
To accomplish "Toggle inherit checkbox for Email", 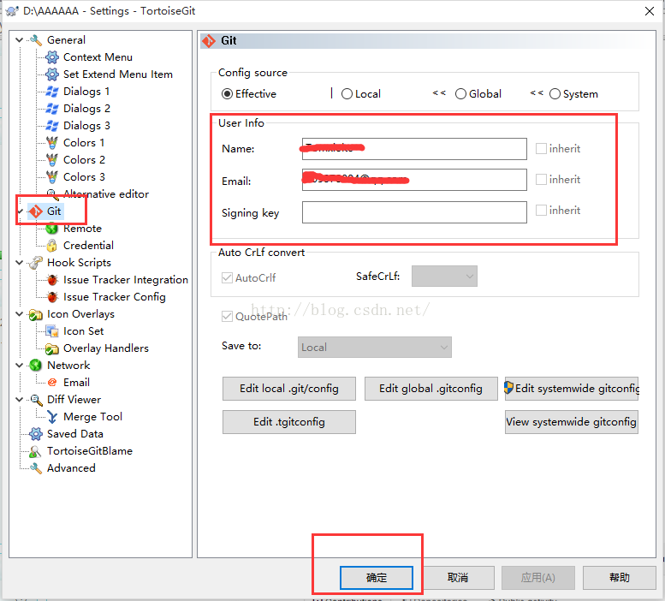I will pyautogui.click(x=541, y=180).
